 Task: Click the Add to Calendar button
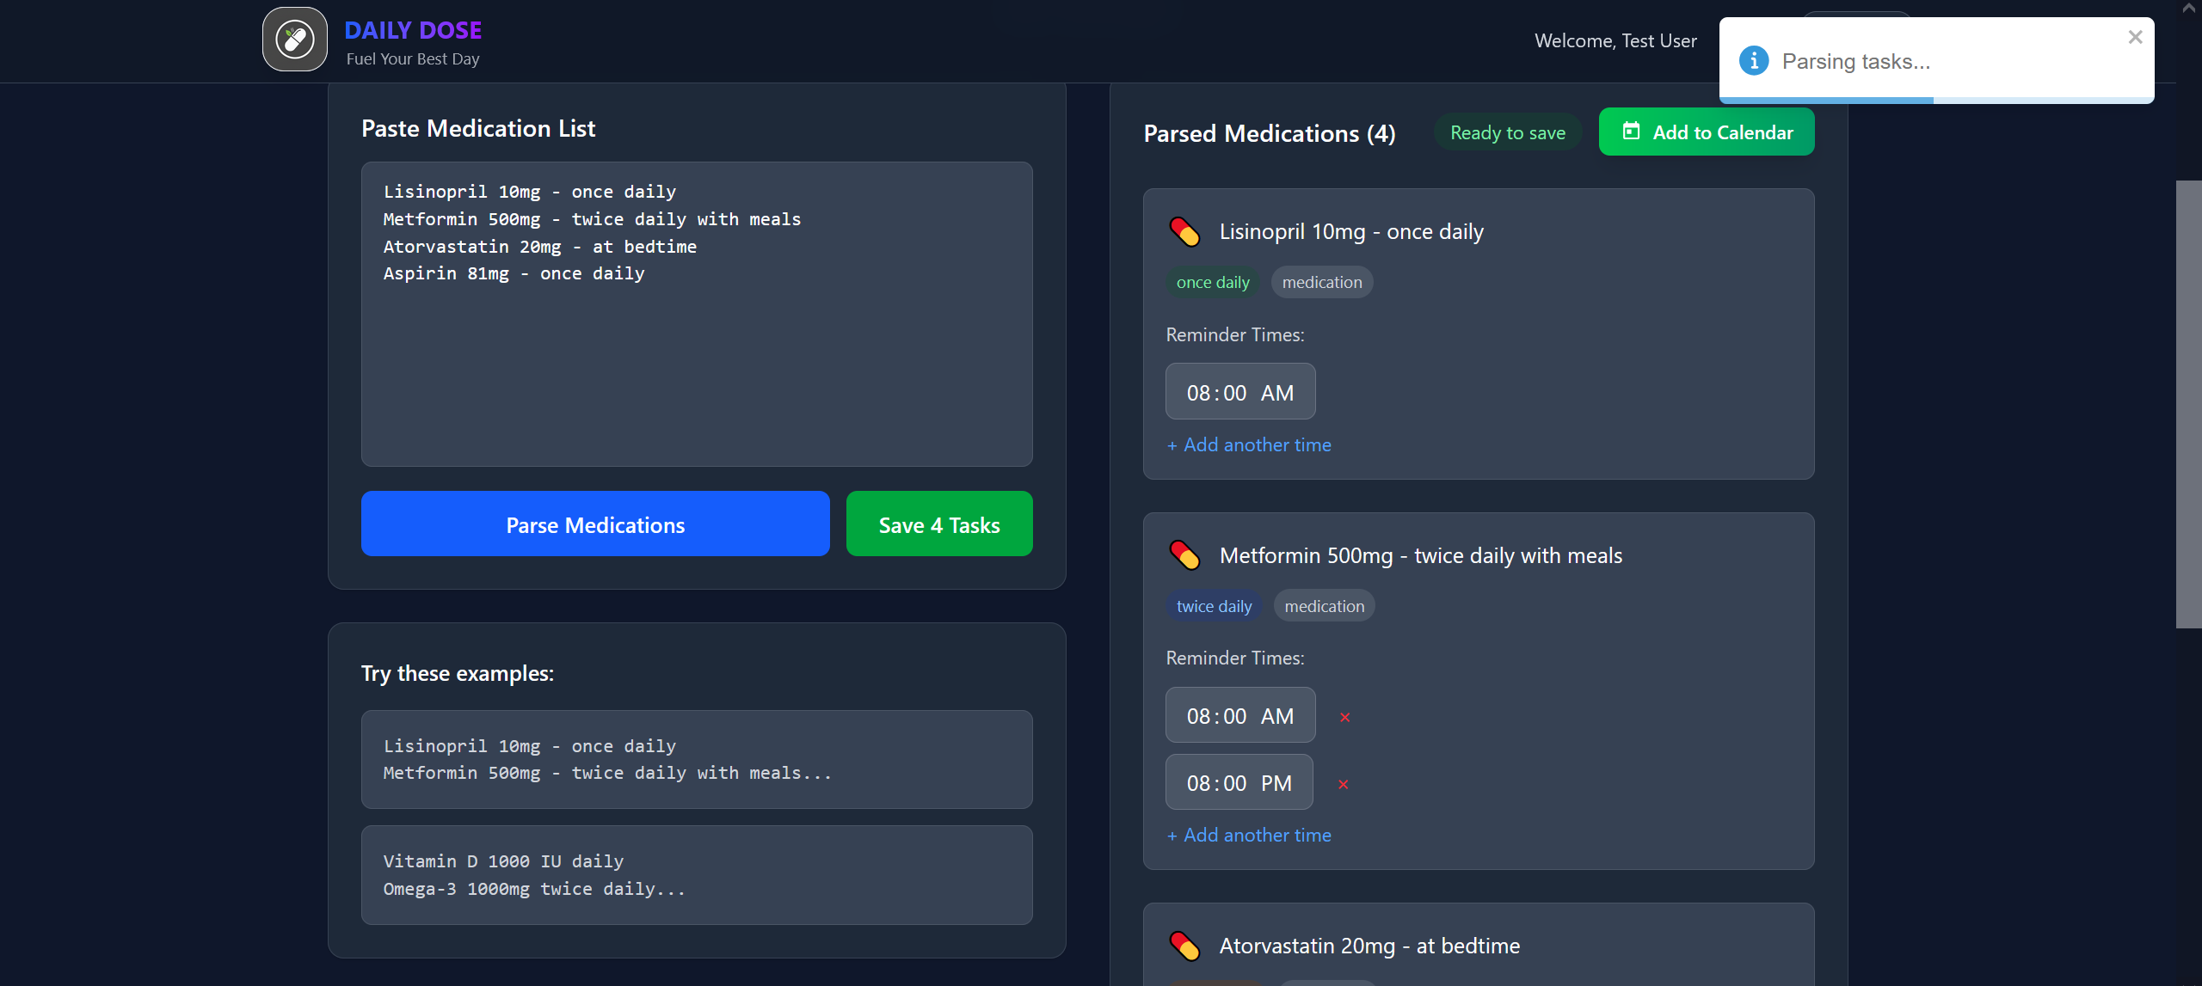(1706, 132)
